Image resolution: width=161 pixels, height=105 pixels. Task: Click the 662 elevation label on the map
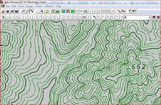pos(138,67)
